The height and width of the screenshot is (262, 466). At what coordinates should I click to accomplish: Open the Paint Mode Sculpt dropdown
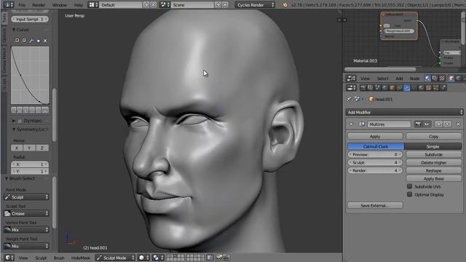point(26,197)
